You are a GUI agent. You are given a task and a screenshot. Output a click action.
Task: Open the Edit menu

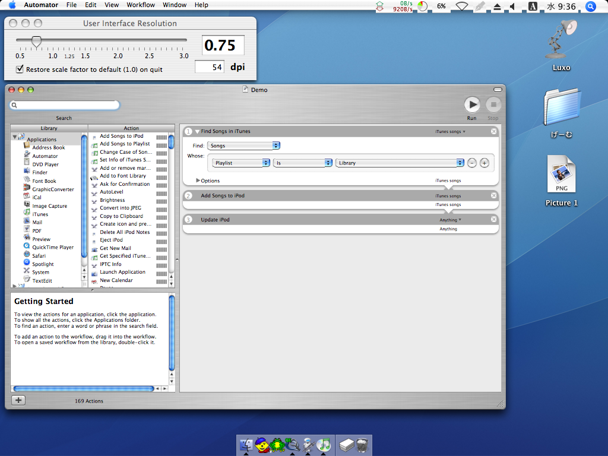91,5
